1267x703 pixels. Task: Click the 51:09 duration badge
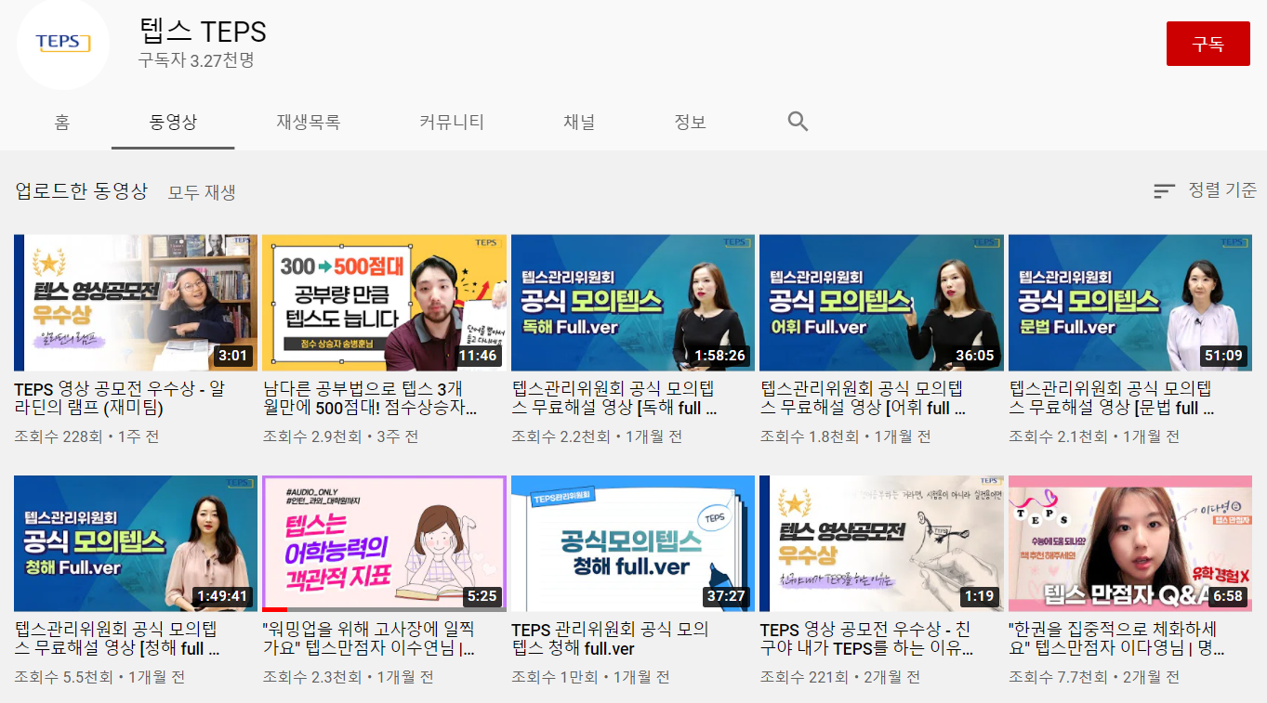tap(1223, 356)
